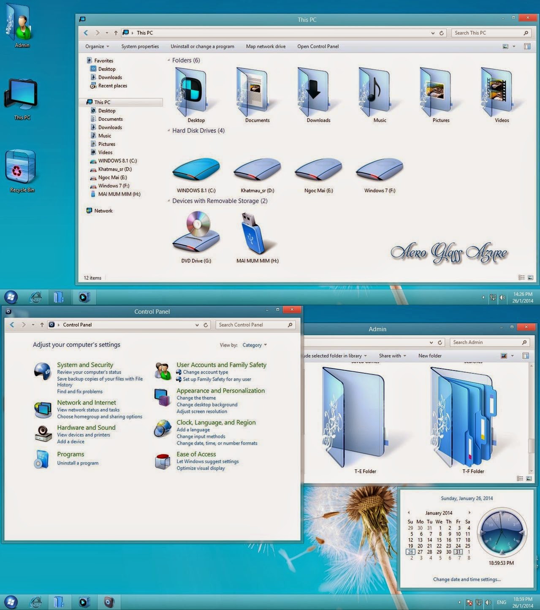The width and height of the screenshot is (540, 610).
Task: Open Internet Explorer from the lower taskbar
Action: tap(35, 602)
